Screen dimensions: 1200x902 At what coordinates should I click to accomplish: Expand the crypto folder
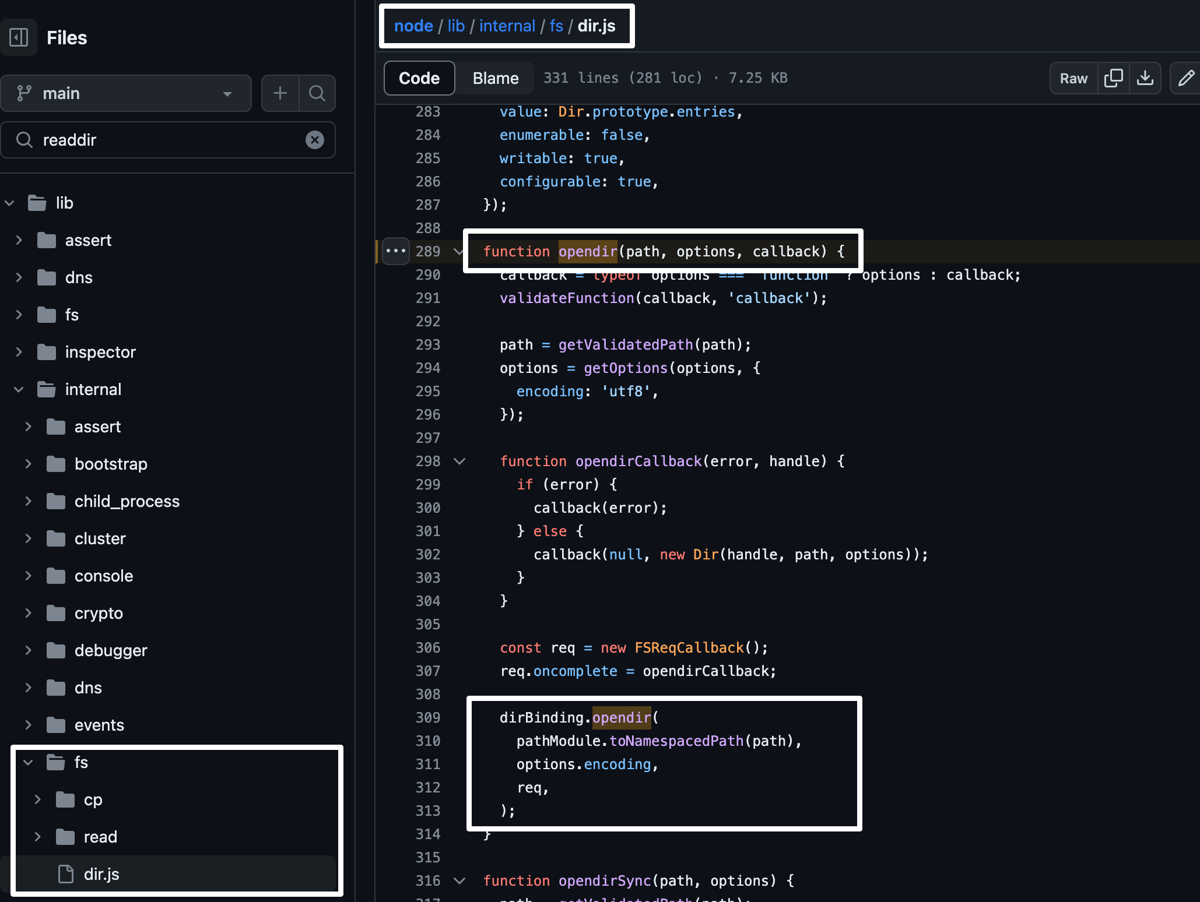pos(29,613)
